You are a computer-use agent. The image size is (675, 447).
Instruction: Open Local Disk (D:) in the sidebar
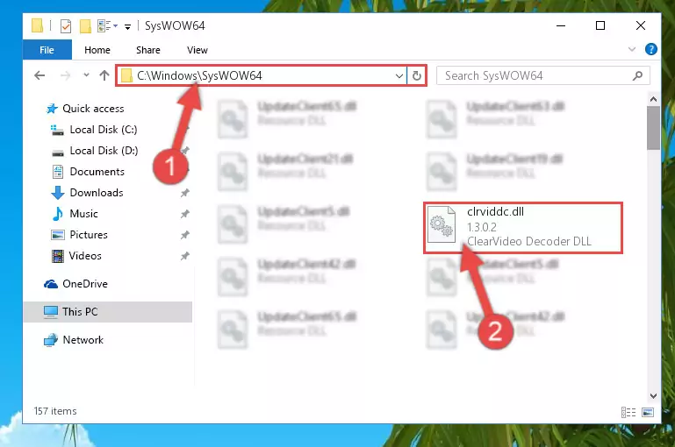[95, 151]
